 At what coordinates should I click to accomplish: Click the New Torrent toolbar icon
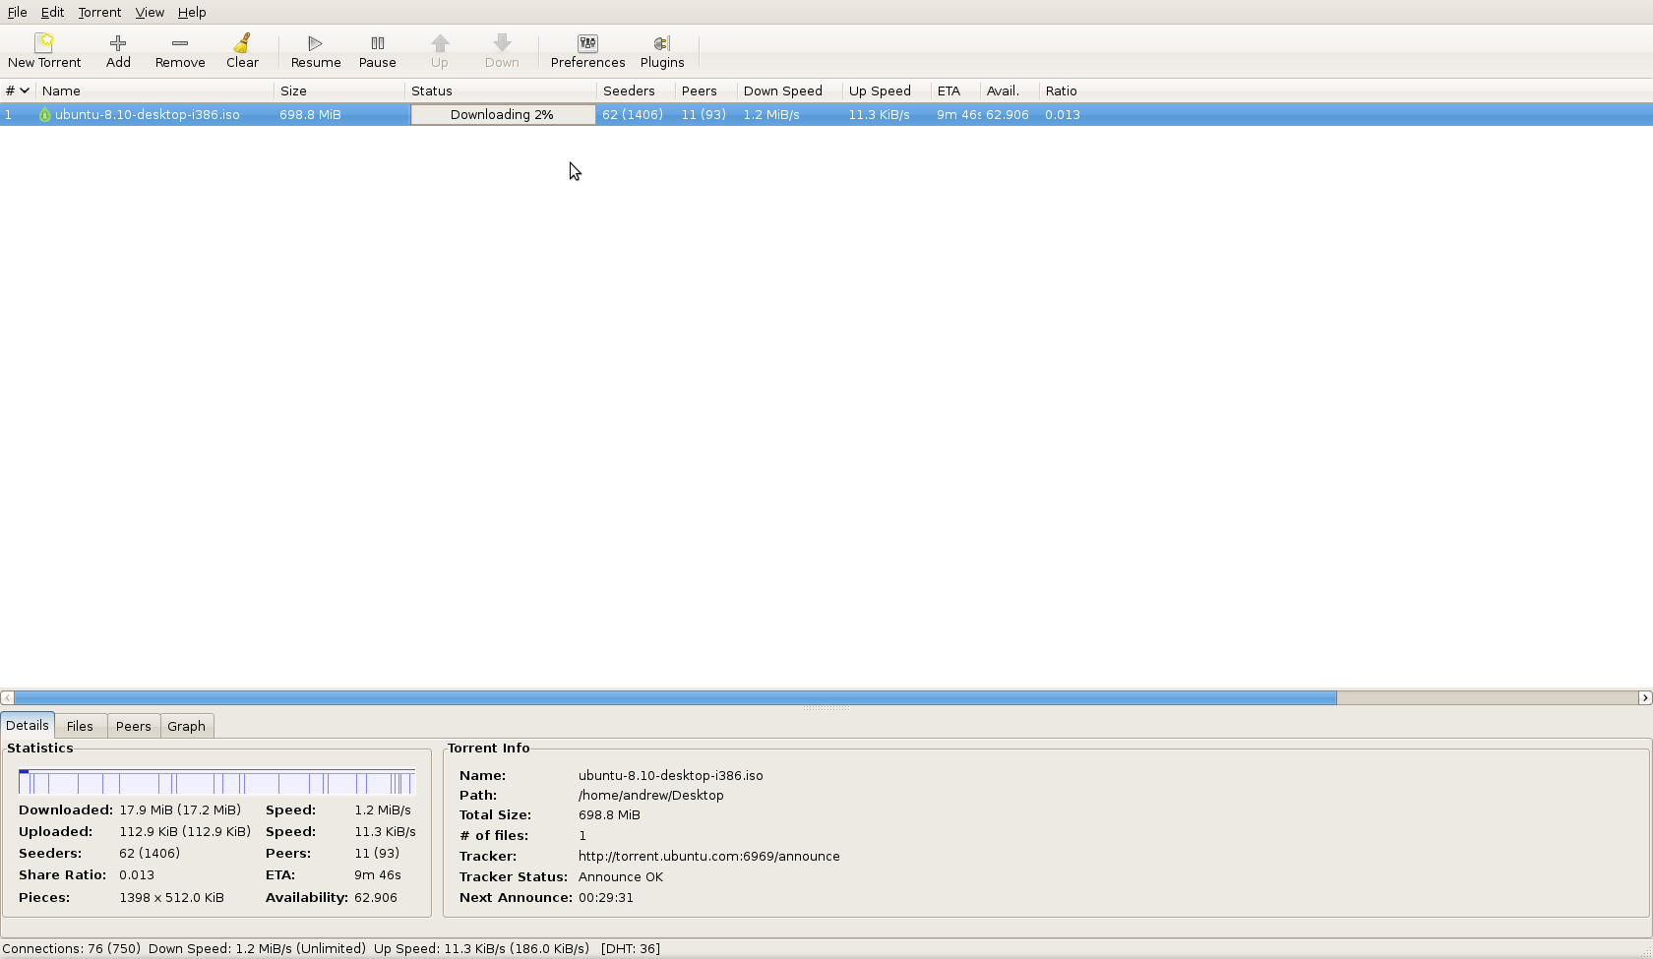[x=44, y=43]
